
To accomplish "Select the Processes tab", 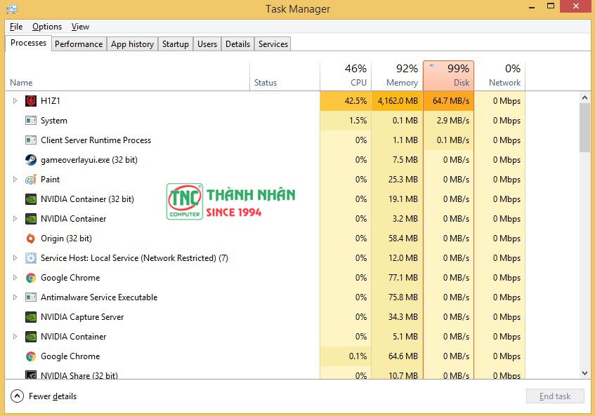I will coord(29,43).
